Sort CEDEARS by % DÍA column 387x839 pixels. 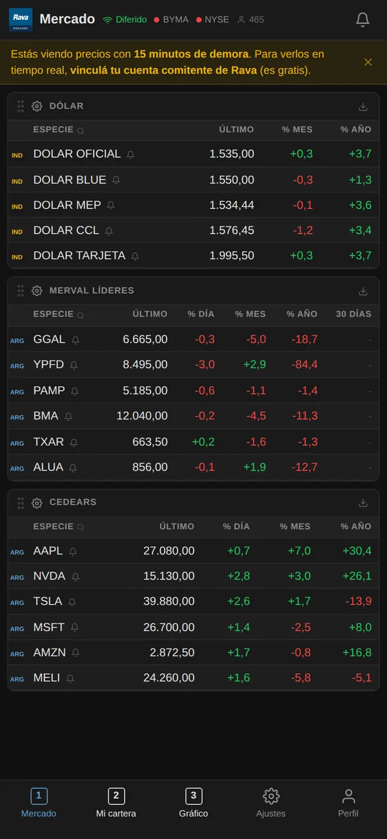coord(236,527)
